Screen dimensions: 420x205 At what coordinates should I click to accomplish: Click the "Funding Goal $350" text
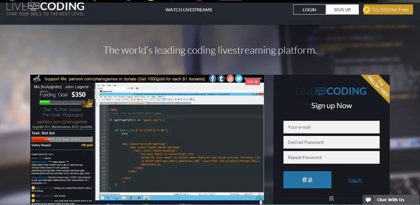(x=63, y=94)
